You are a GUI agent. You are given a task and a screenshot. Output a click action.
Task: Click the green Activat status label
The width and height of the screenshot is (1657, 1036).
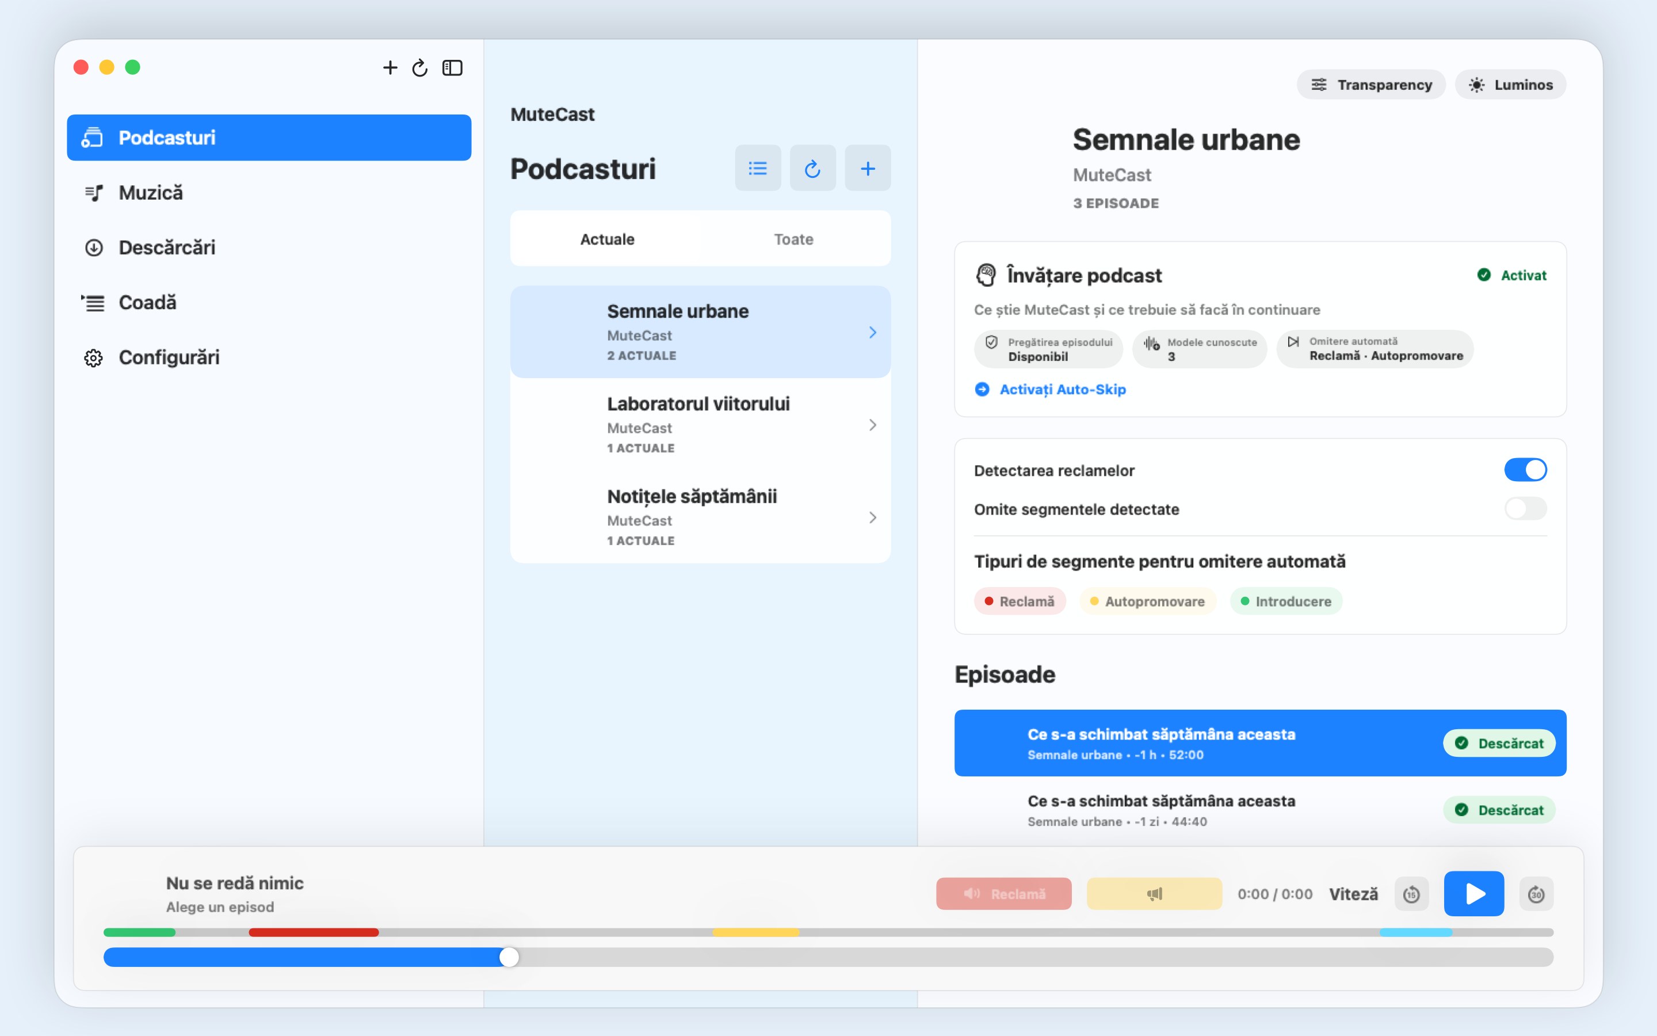1511,275
